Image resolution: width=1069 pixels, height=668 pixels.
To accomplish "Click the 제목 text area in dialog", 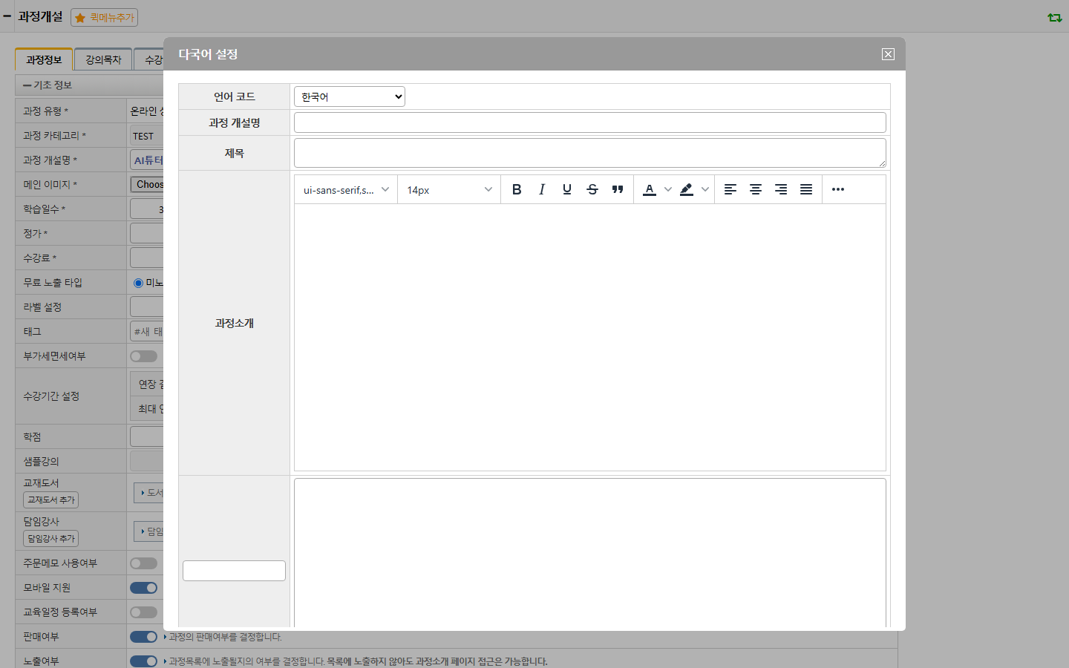I will (x=590, y=153).
